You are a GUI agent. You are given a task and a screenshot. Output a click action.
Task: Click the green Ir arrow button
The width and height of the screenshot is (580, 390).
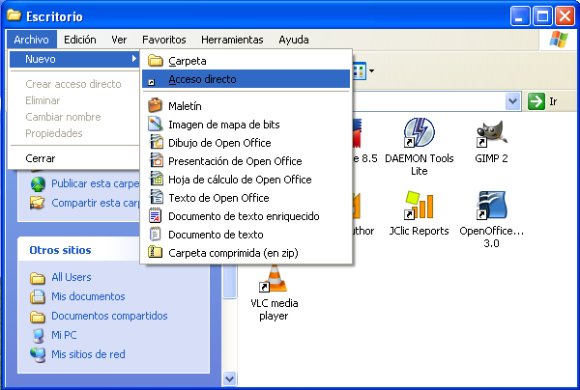[537, 101]
